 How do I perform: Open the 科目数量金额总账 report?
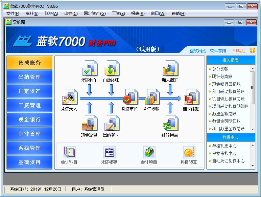[228, 129]
